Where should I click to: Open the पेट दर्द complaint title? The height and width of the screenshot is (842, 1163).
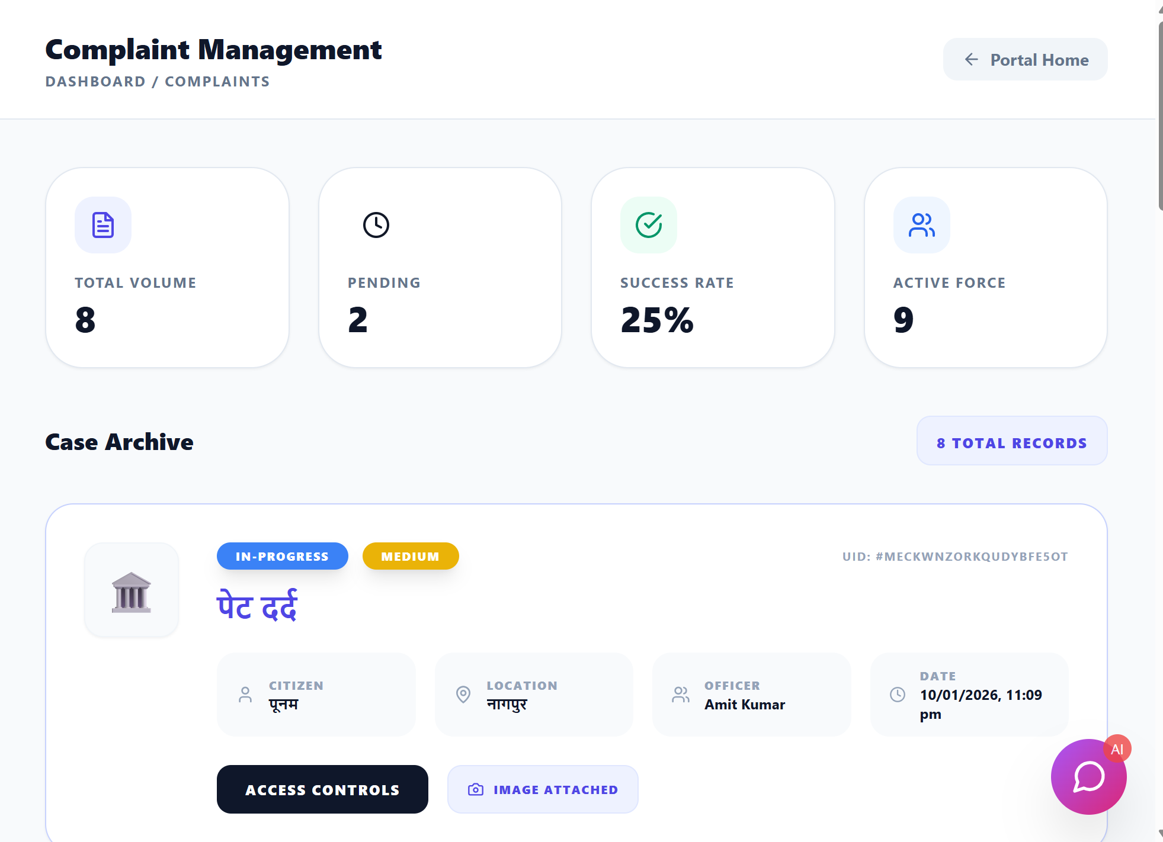point(257,606)
